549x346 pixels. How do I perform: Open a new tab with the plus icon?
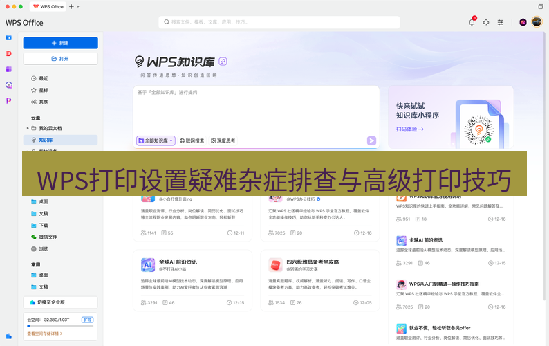coord(71,6)
